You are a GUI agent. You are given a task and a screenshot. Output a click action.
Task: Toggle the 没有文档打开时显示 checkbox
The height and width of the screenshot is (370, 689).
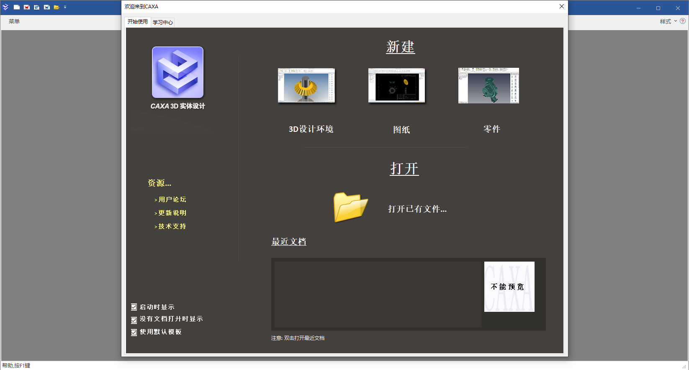(x=134, y=320)
